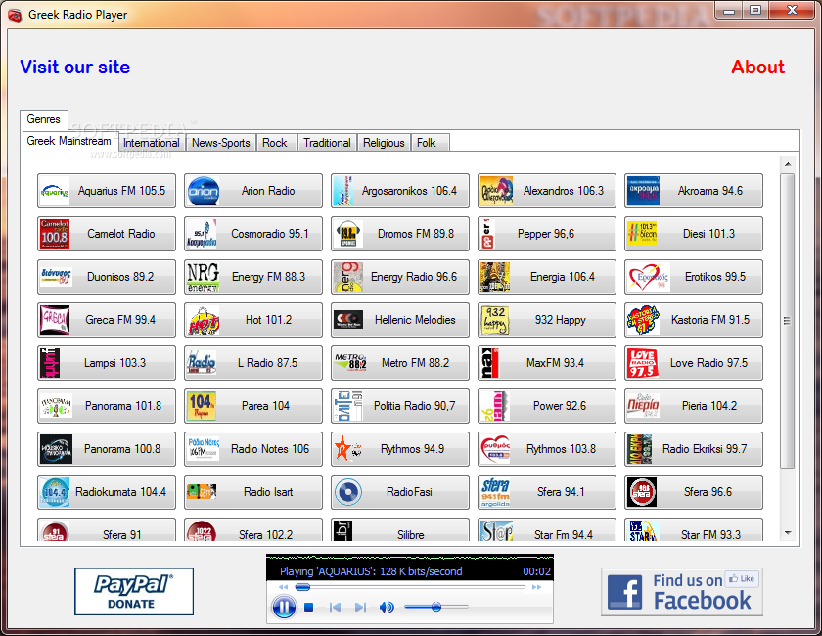
Task: Select Politia Radio 90,7
Action: click(x=400, y=406)
